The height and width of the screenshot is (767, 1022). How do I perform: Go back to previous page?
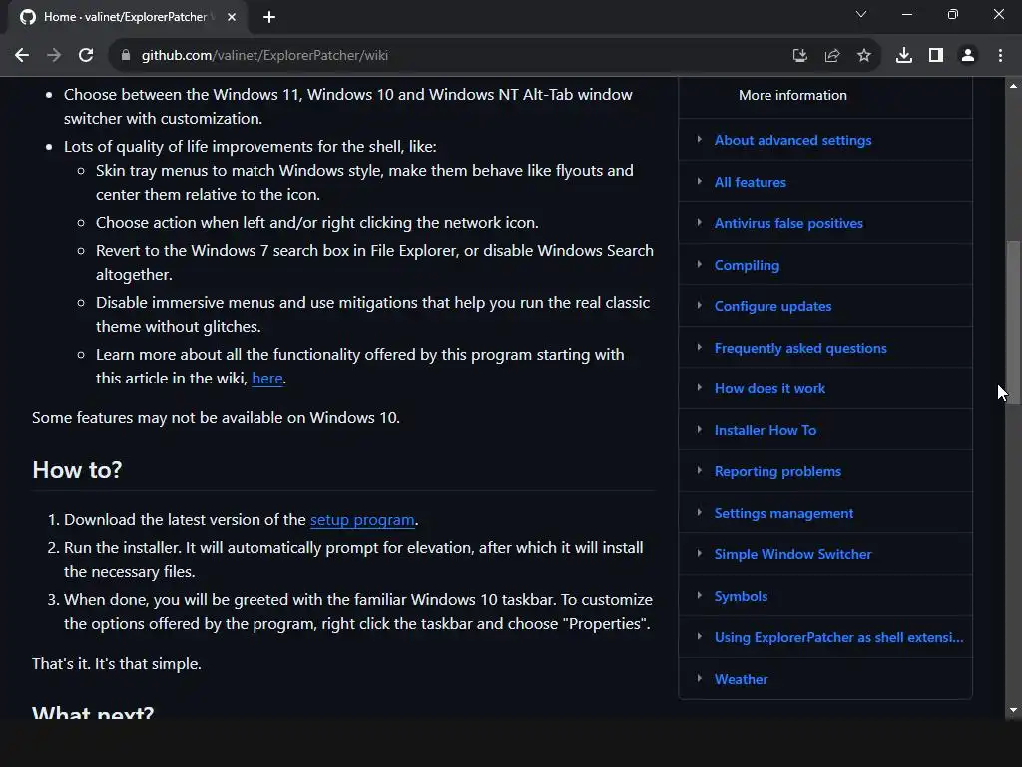pos(22,56)
